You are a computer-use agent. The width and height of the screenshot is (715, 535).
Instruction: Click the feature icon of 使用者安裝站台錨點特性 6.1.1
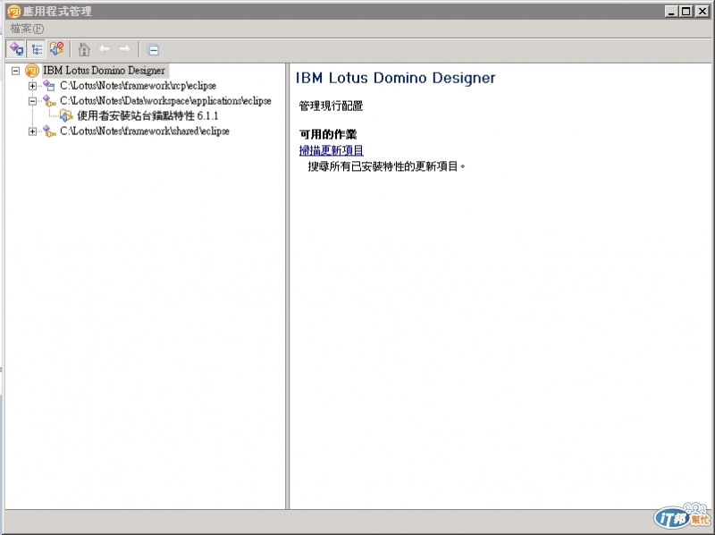(x=66, y=116)
